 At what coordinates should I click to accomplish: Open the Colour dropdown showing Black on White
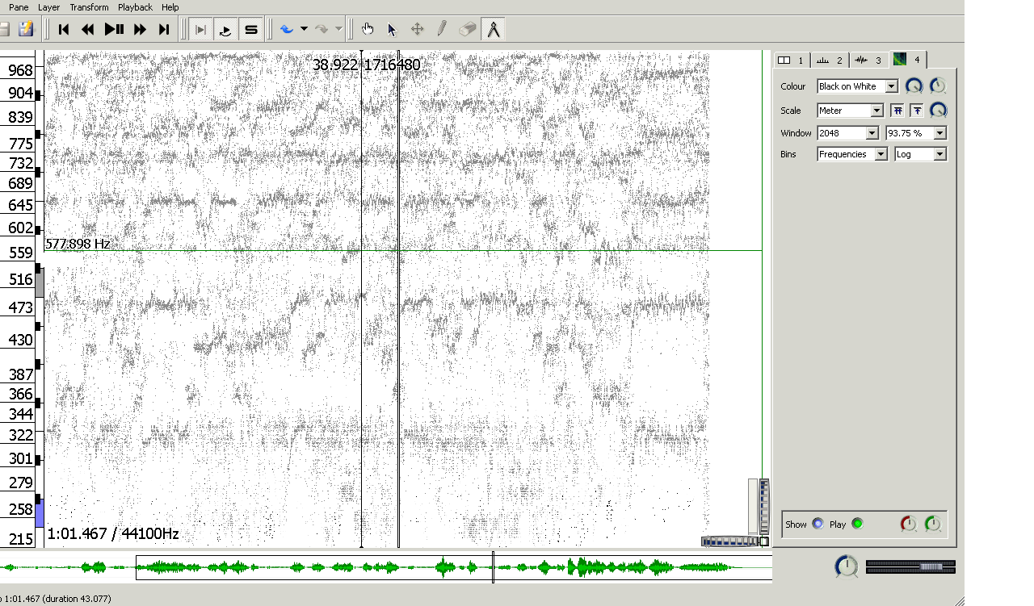857,86
